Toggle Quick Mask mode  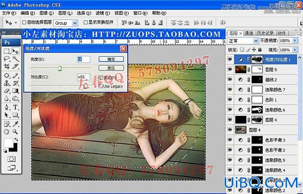click(x=11, y=159)
